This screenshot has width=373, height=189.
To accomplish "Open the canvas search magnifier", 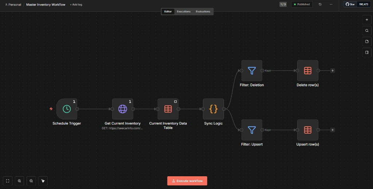I will click(366, 31).
